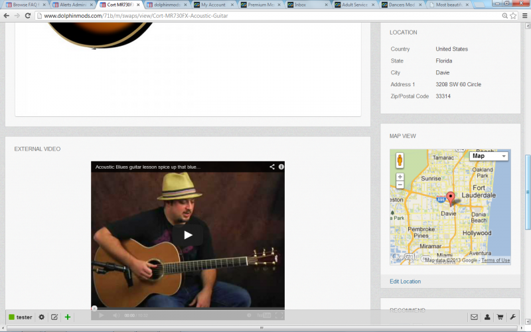The image size is (531, 332).
Task: Open the Chrome menu icon
Action: [524, 15]
